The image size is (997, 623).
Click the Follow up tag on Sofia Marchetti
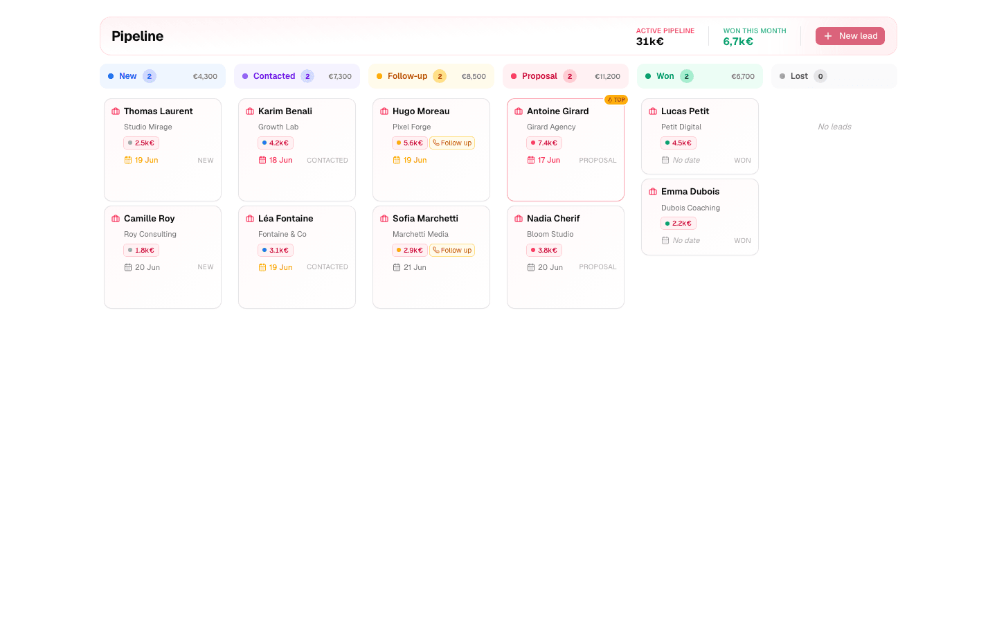(x=452, y=251)
